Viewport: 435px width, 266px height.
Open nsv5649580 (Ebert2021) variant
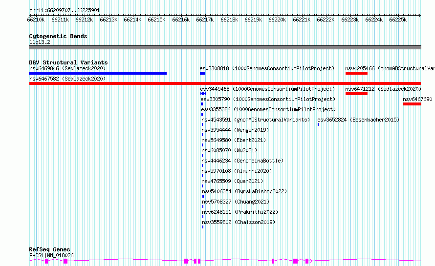(x=234, y=140)
